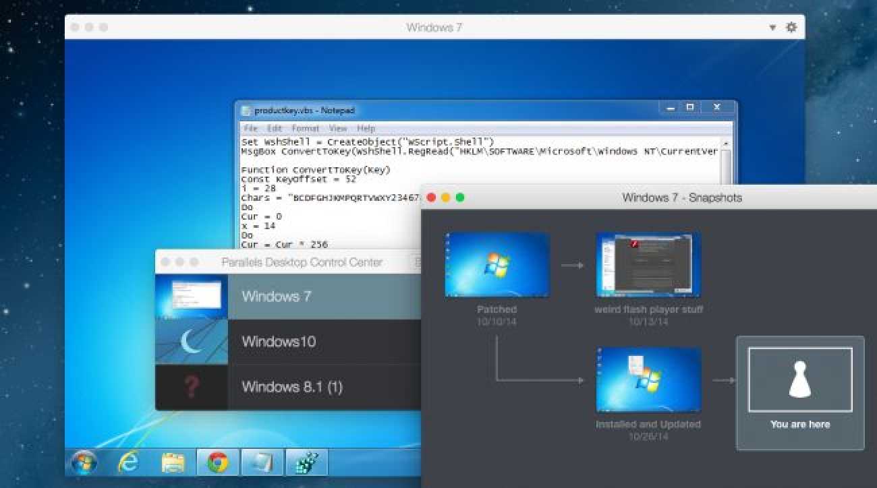Click the Notepad document icon in title bar
The height and width of the screenshot is (488, 877).
point(246,111)
